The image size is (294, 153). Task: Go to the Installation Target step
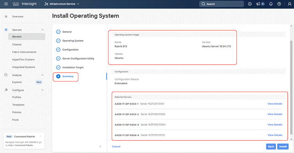point(73,67)
